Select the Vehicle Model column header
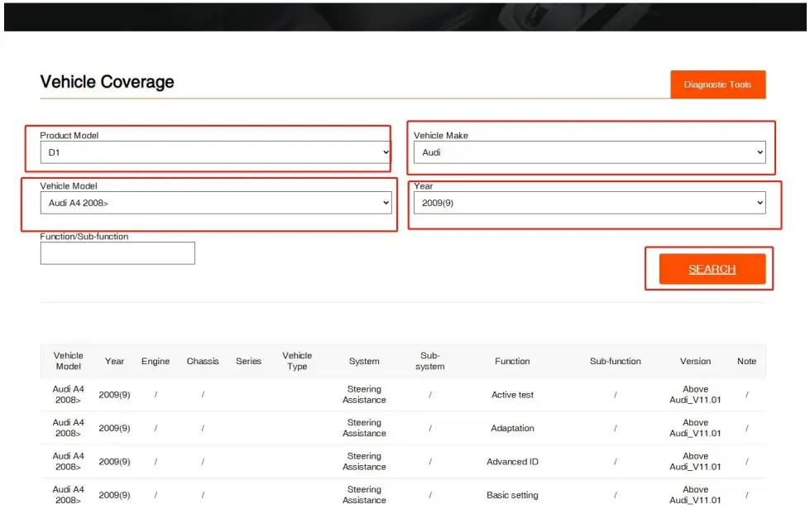Image resolution: width=810 pixels, height=519 pixels. 68,361
